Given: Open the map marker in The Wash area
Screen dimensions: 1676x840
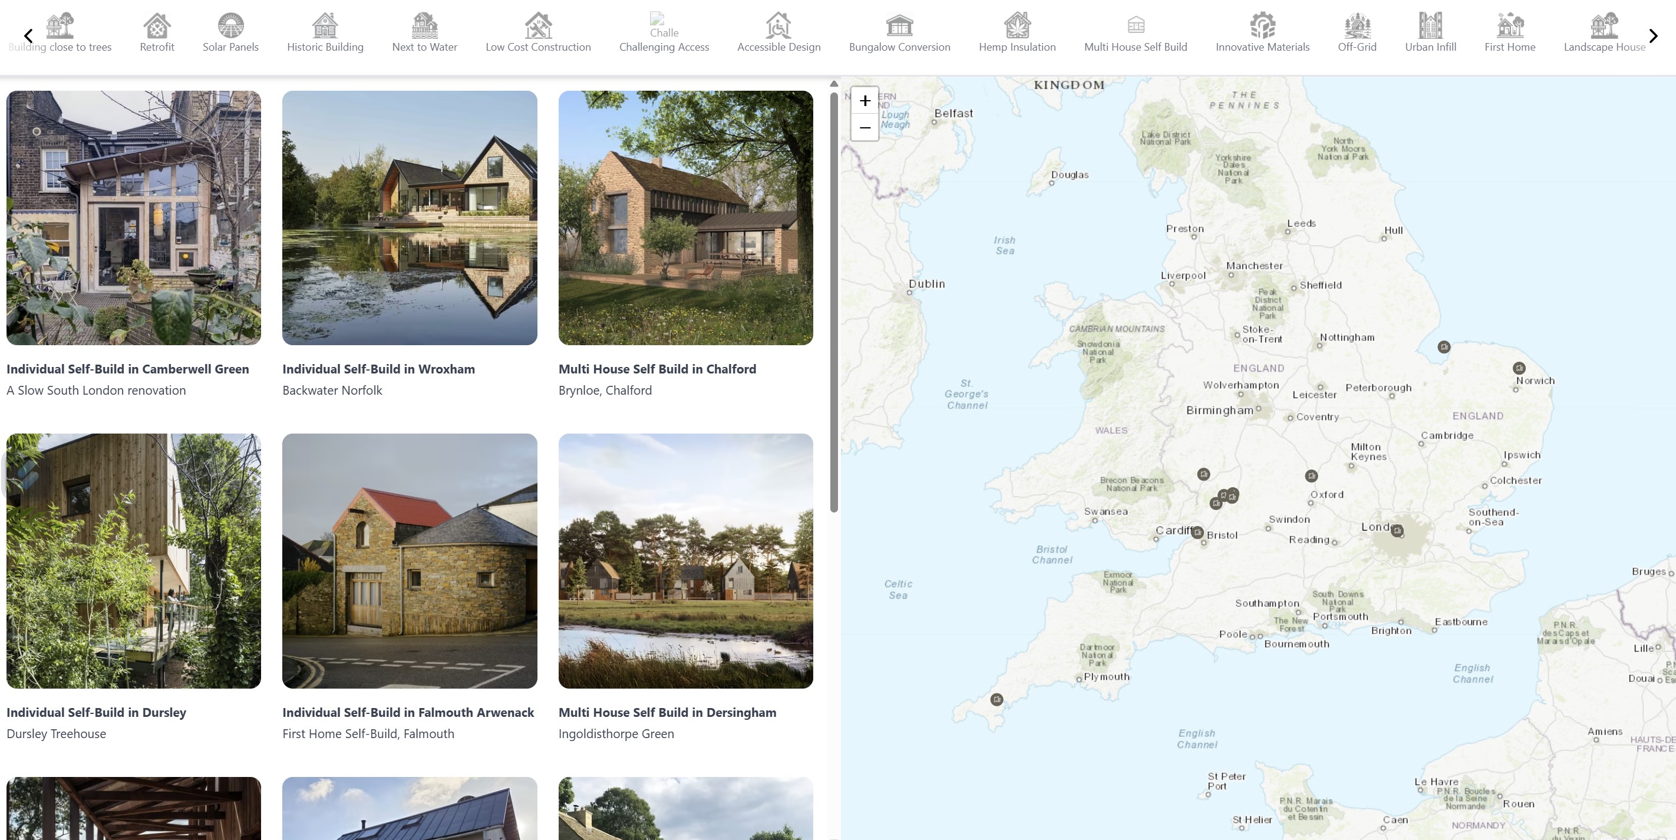Looking at the screenshot, I should coord(1444,347).
